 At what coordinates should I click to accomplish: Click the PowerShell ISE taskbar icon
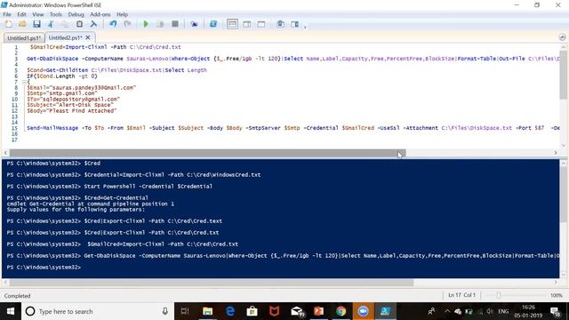pos(385,311)
